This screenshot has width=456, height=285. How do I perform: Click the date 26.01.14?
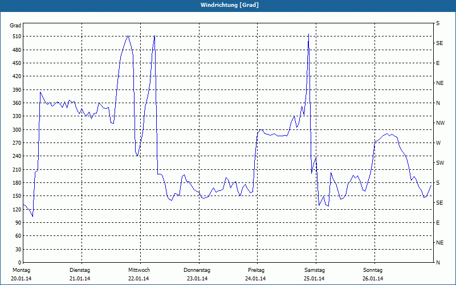[373, 279]
